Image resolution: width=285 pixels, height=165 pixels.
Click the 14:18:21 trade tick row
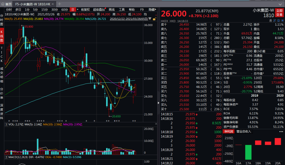[191, 159]
